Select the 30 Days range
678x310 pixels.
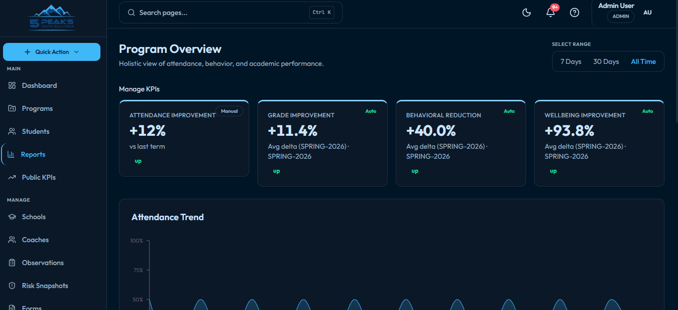(606, 61)
